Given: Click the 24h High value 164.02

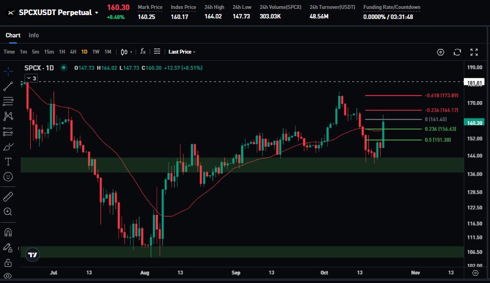Looking at the screenshot, I should point(213,17).
